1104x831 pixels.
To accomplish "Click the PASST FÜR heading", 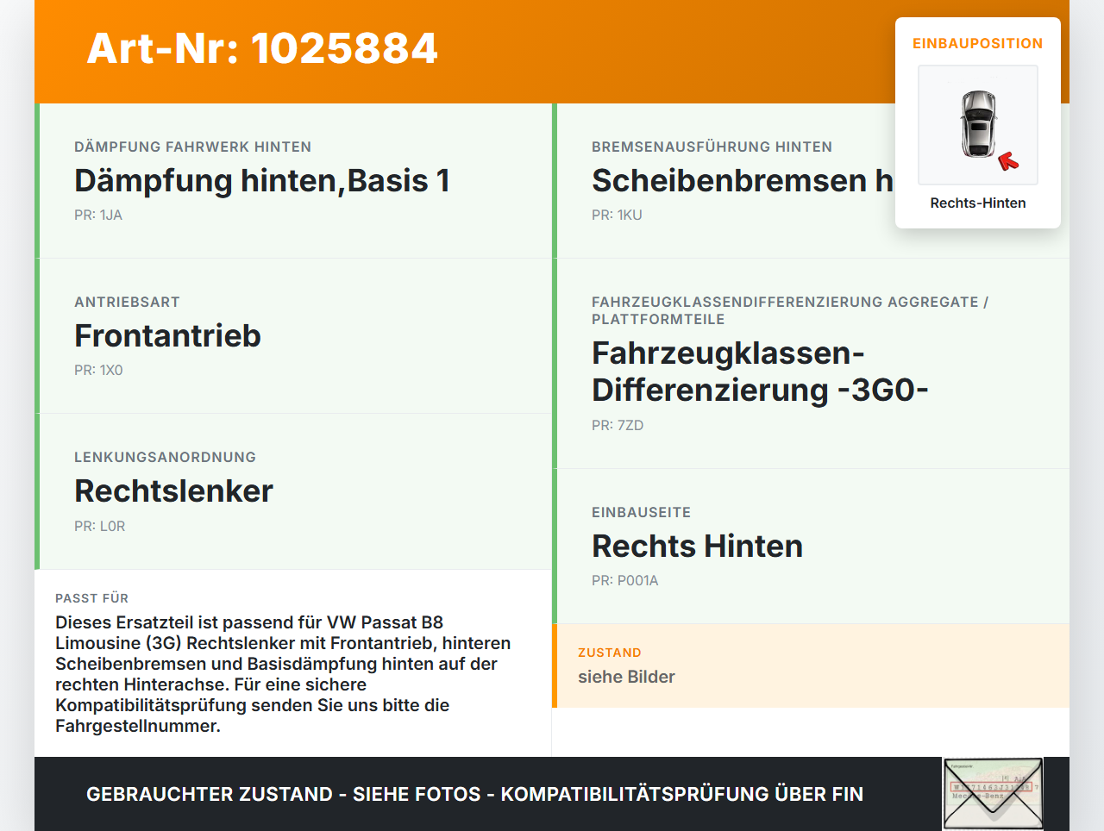I will pos(91,598).
